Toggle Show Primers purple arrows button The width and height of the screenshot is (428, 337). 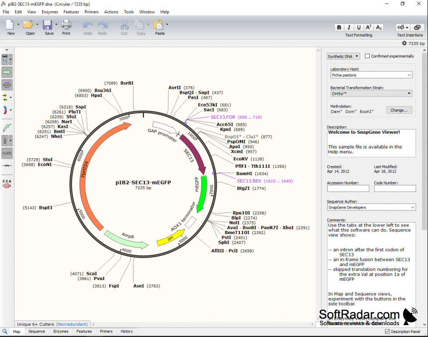pyautogui.click(x=7, y=85)
